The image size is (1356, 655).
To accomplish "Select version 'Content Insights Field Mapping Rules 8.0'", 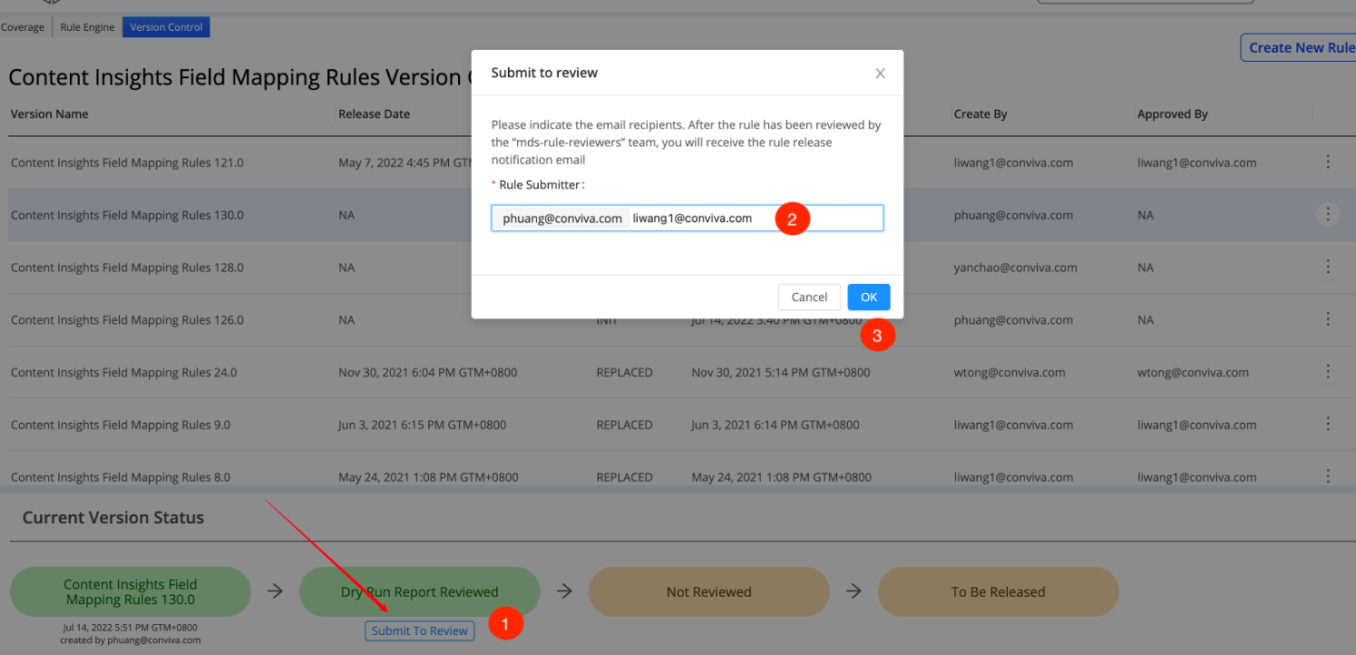I will pyautogui.click(x=121, y=477).
